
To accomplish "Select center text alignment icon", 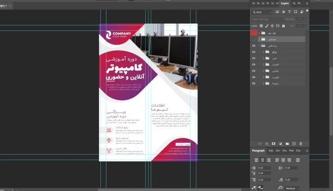I will pyautogui.click(x=262, y=159).
